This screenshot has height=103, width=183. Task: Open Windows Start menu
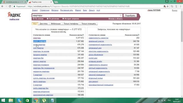(3, 100)
